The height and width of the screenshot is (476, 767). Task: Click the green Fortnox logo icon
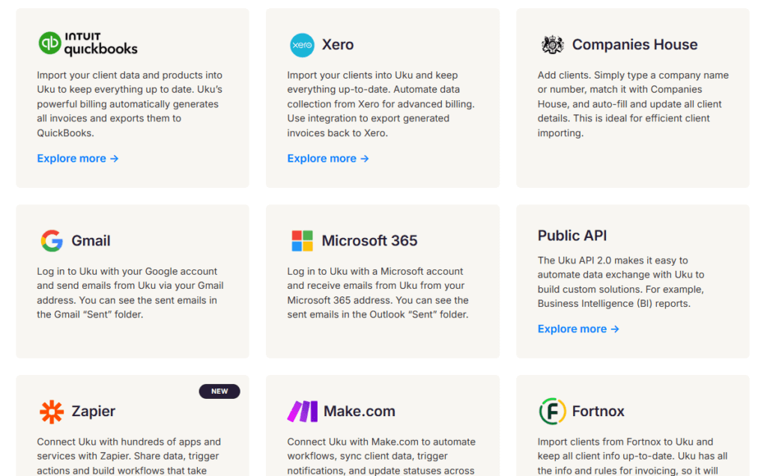(x=553, y=412)
